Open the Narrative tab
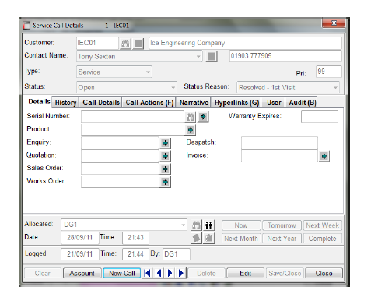371x304 pixels. coord(194,103)
